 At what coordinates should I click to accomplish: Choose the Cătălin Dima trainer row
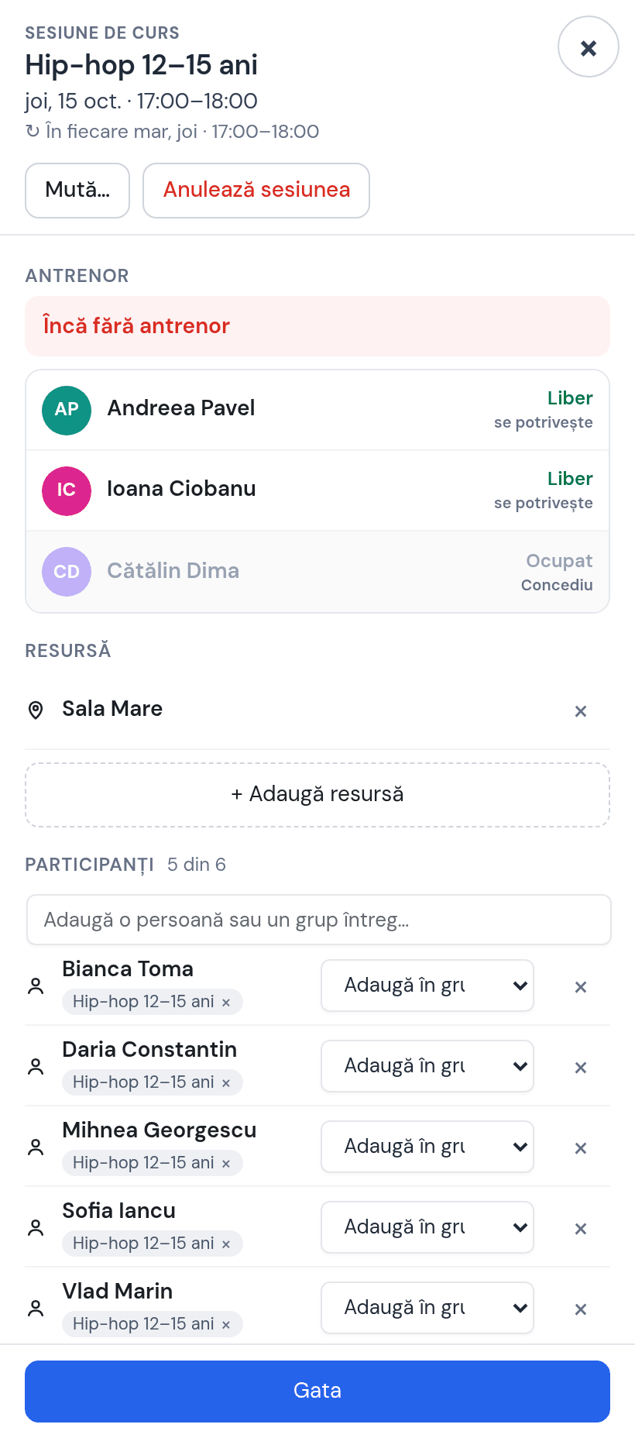click(317, 572)
